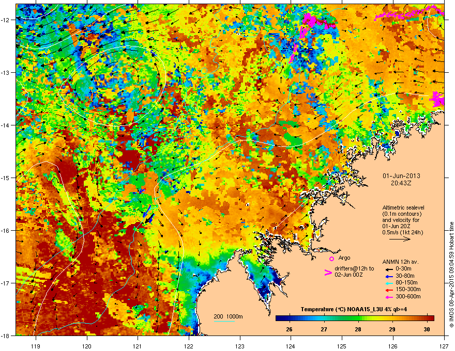This screenshot has height=351, width=455.
Task: Click the time label 20:43Z
Action: tap(401, 183)
